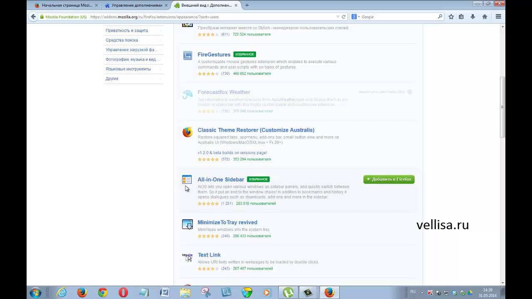Open uTorrent from the taskbar
The image size is (532, 299).
point(288,292)
